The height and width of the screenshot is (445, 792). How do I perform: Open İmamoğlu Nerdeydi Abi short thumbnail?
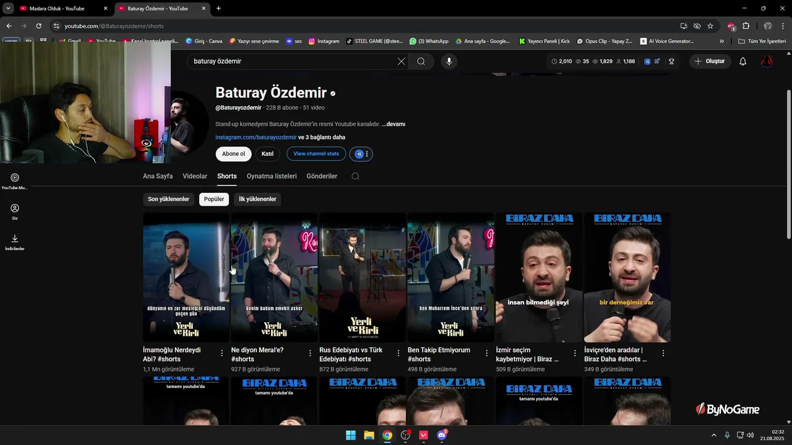pos(186,278)
